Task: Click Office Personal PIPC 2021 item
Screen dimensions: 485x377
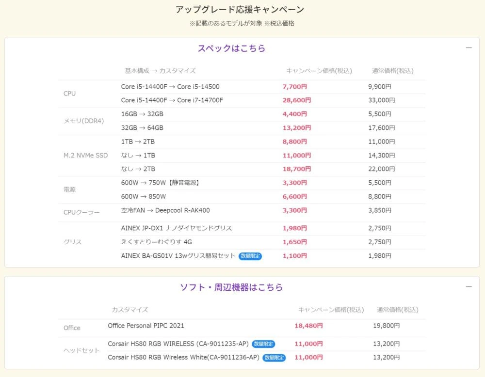Action: [146, 326]
